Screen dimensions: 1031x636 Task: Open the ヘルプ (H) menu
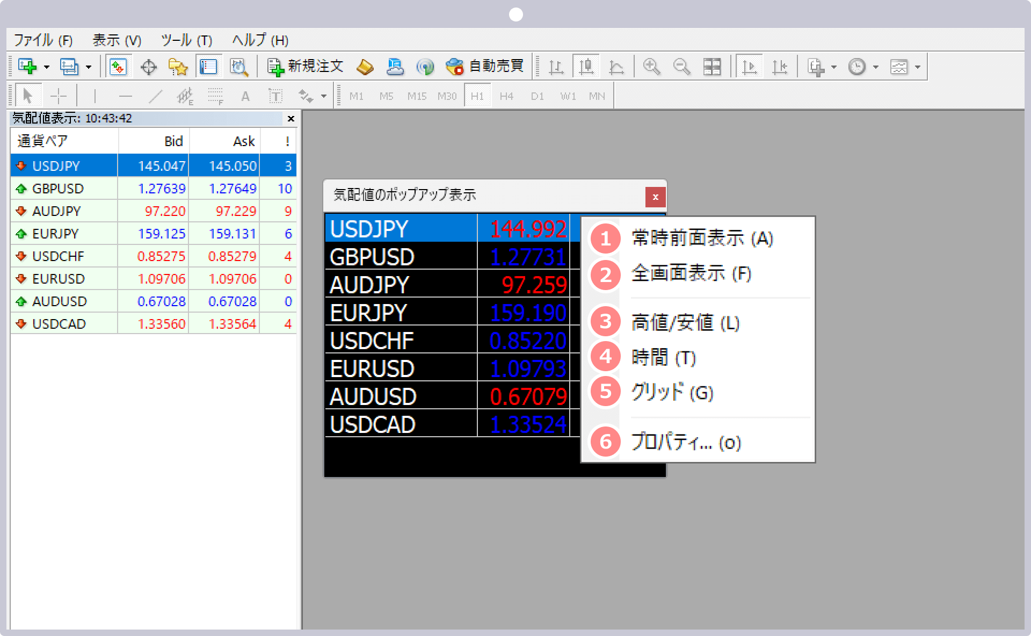(x=260, y=40)
